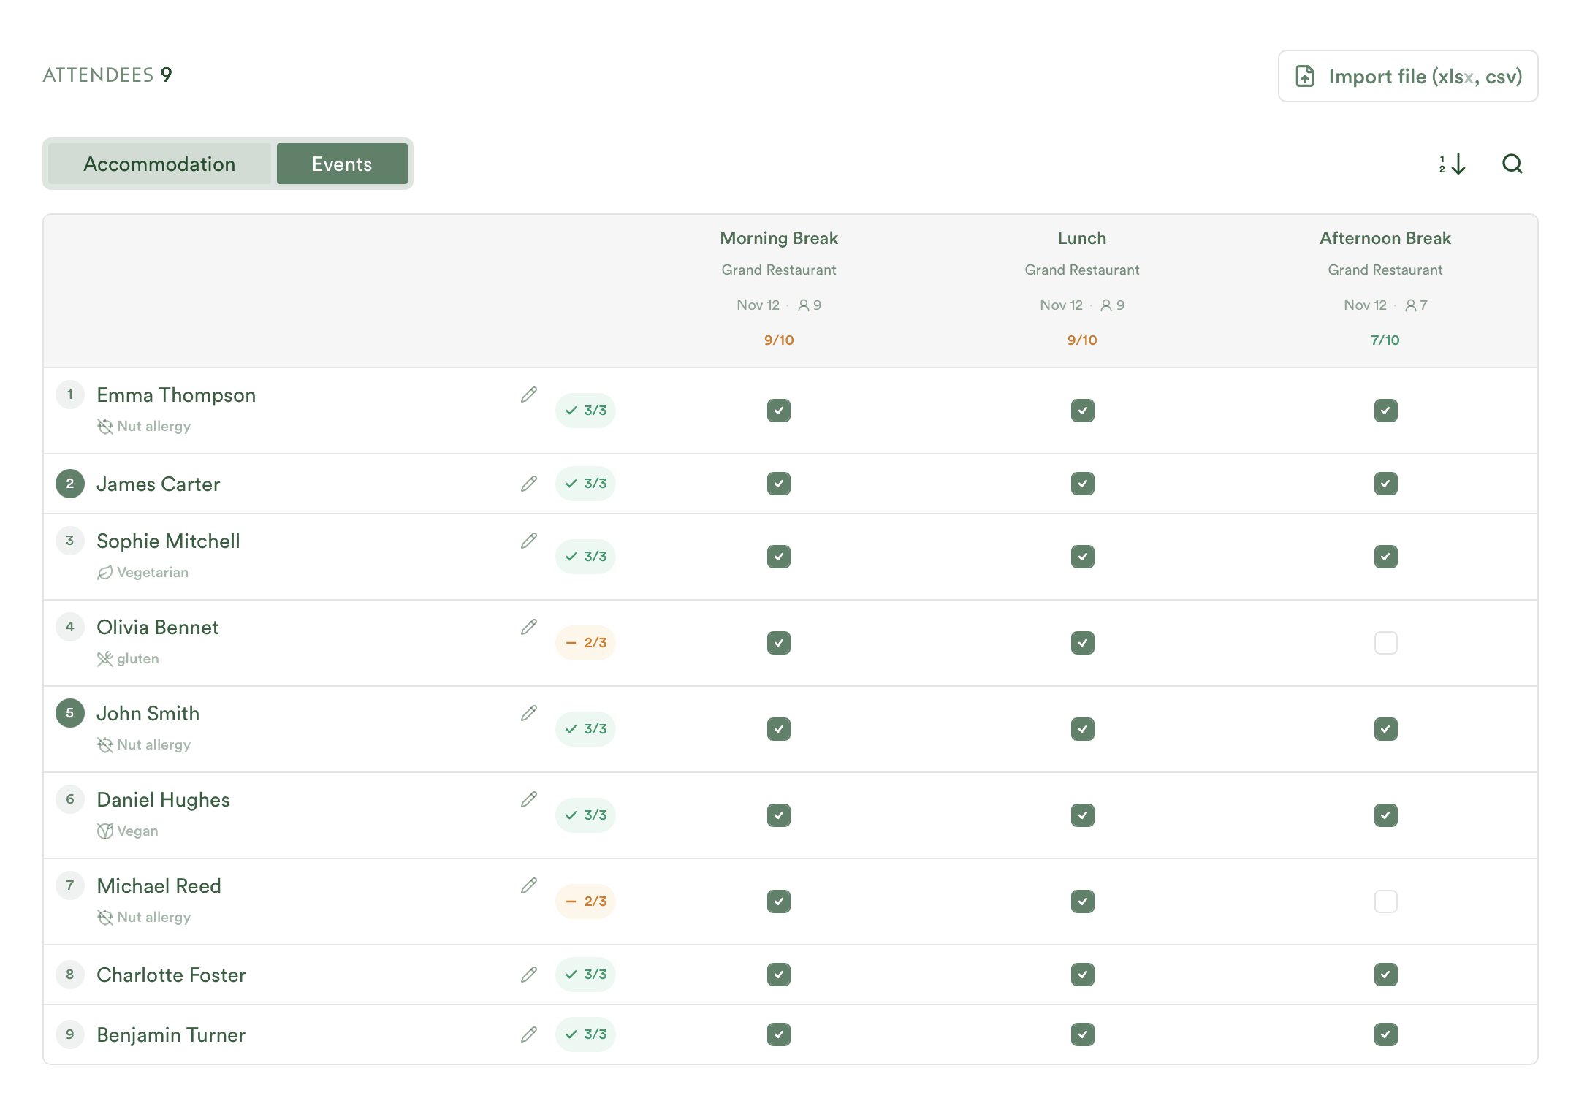Select attendee John Smith's name

(x=148, y=713)
